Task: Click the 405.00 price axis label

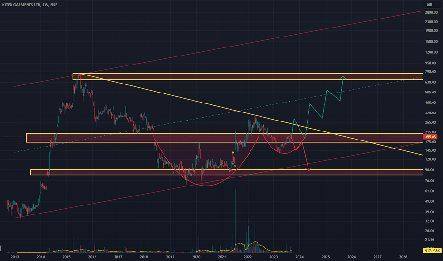Action: pos(431,103)
